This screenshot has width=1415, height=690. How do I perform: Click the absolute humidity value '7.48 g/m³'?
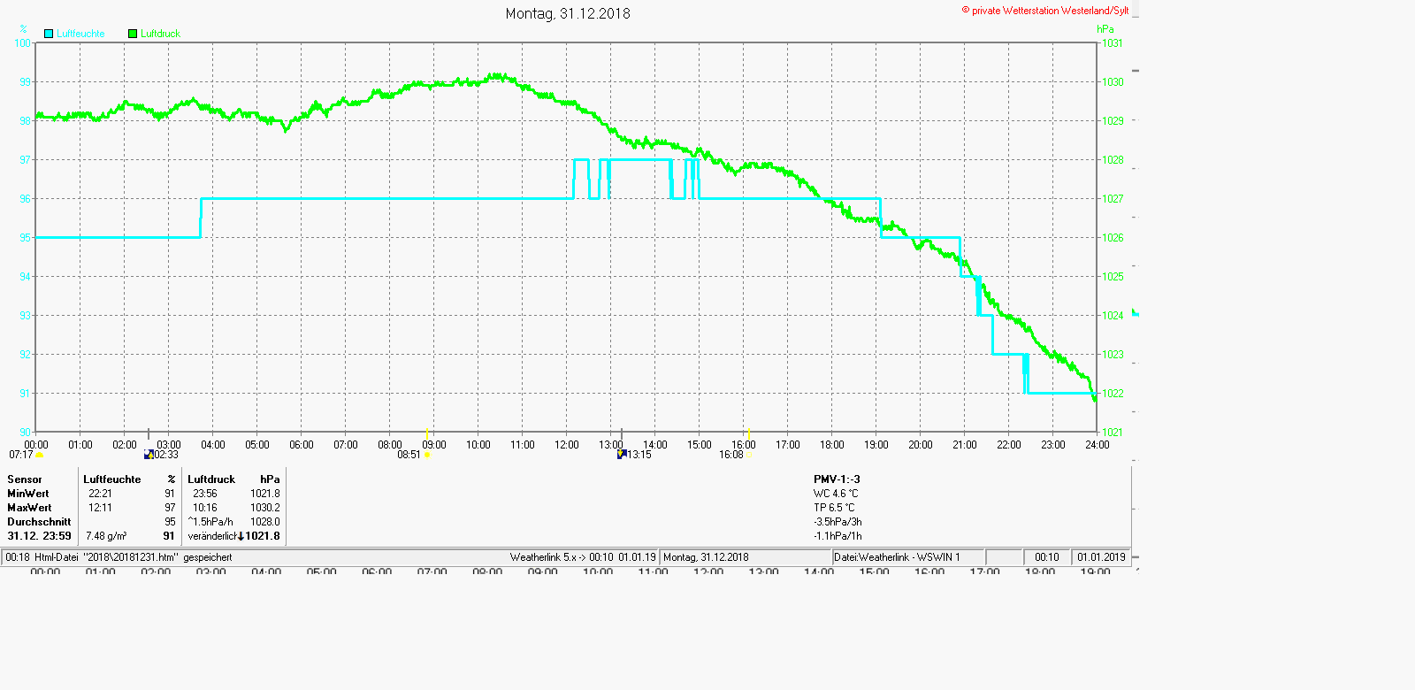click(x=106, y=536)
